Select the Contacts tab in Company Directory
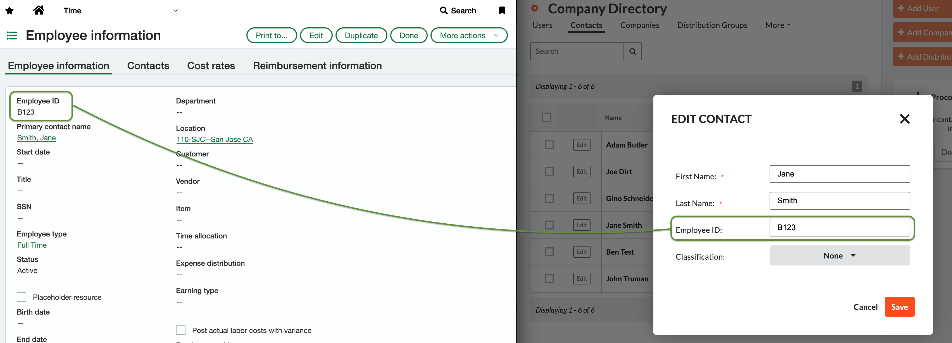Viewport: 952px width, 343px height. 586,25
